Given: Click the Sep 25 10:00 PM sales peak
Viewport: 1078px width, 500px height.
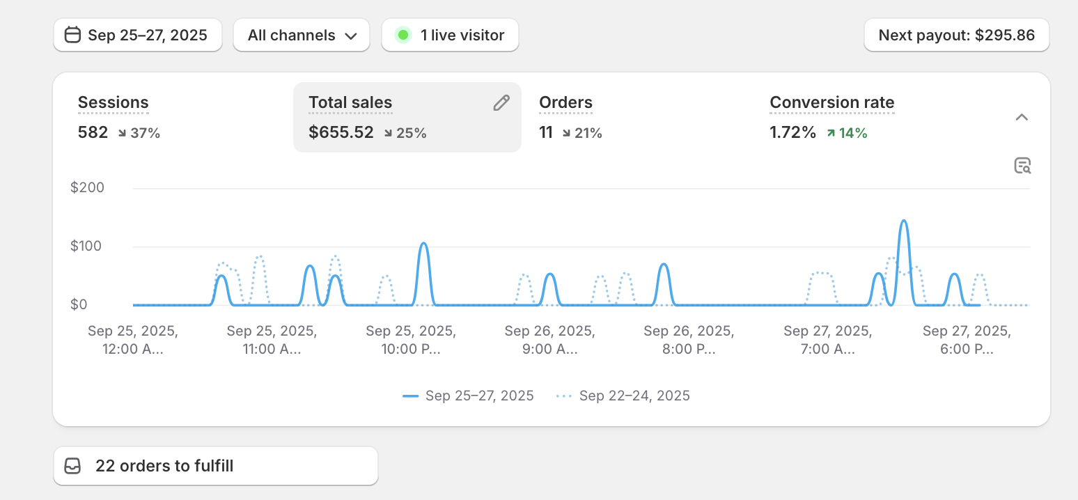Looking at the screenshot, I should pos(423,244).
